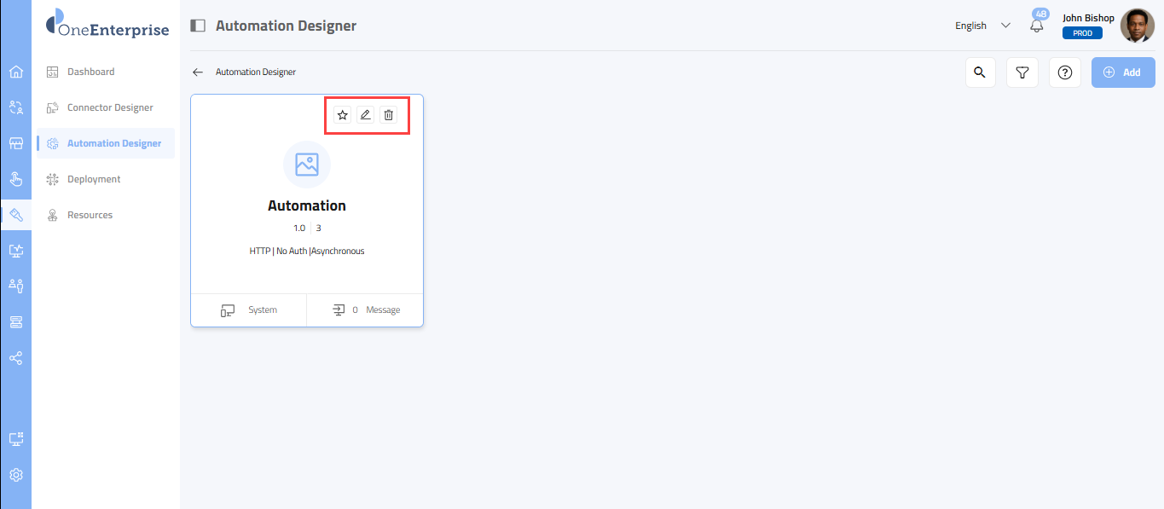Click the Automation card image placeholder
The image size is (1164, 509).
pyautogui.click(x=307, y=165)
